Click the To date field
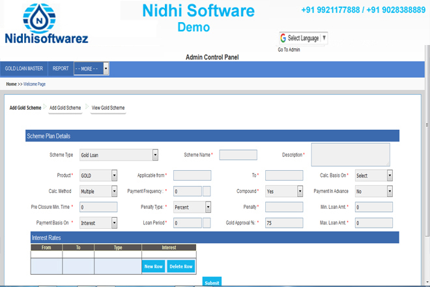The height and width of the screenshot is (287, 430). (x=284, y=175)
